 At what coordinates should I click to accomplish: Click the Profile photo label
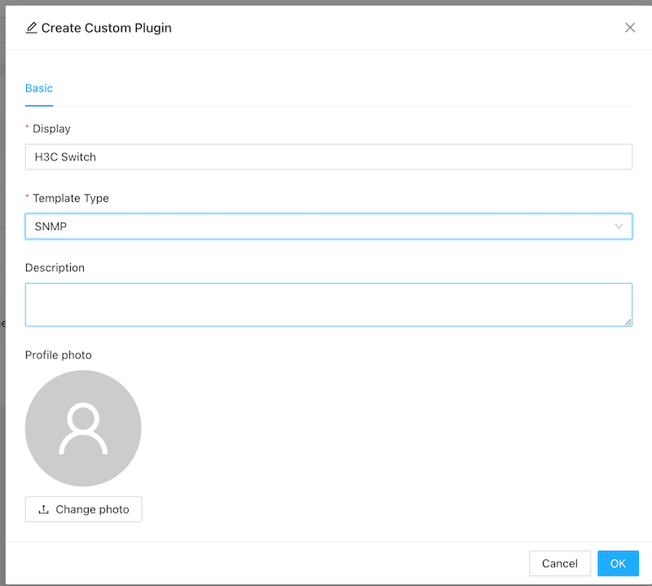tap(59, 355)
